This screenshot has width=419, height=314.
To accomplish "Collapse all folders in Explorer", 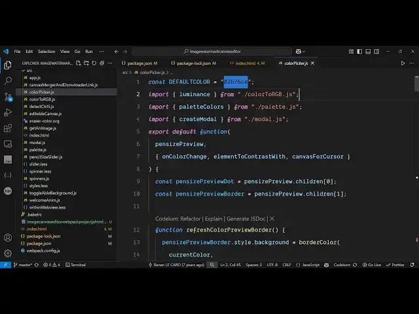I will click(102, 63).
